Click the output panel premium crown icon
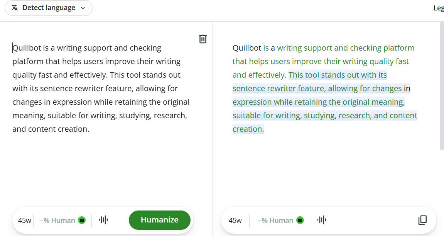 click(300, 220)
